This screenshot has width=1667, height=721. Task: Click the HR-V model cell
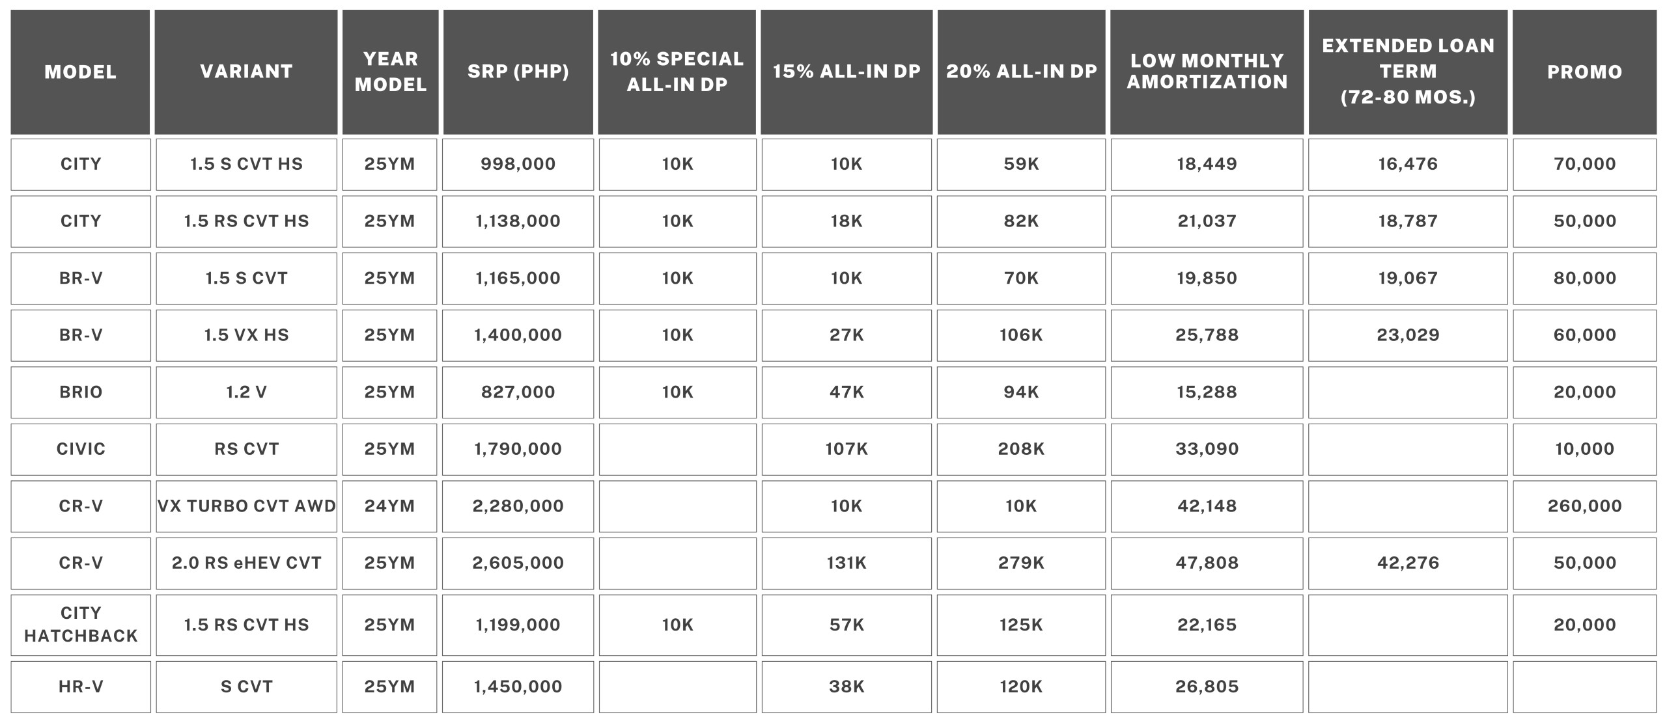pos(81,687)
